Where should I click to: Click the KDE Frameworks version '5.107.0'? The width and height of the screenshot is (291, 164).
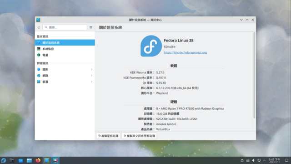click(161, 78)
